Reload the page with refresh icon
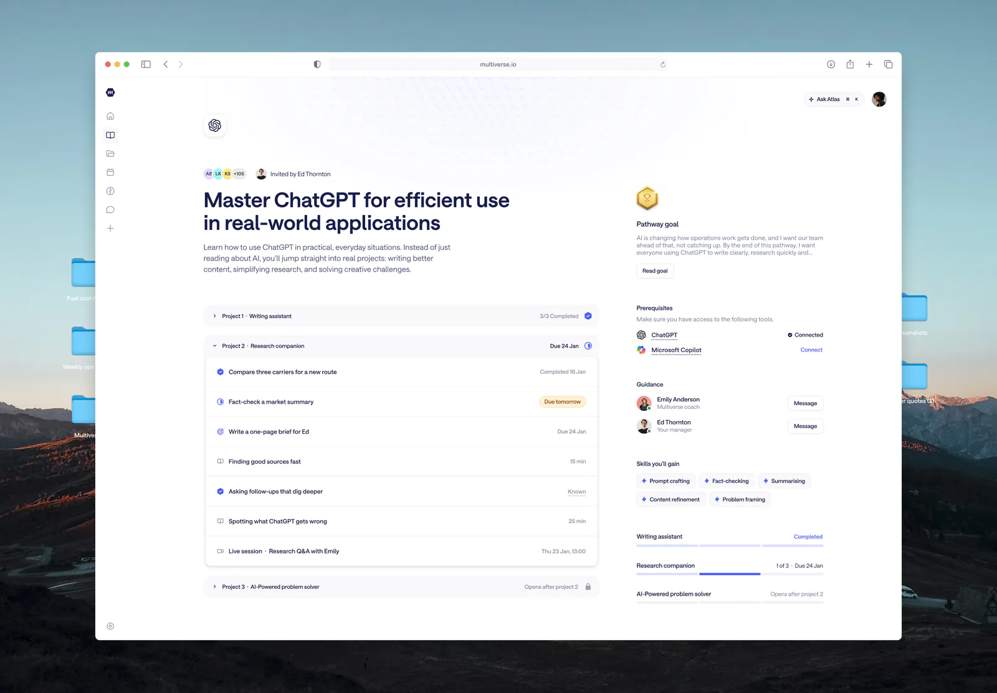Image resolution: width=997 pixels, height=693 pixels. point(663,64)
